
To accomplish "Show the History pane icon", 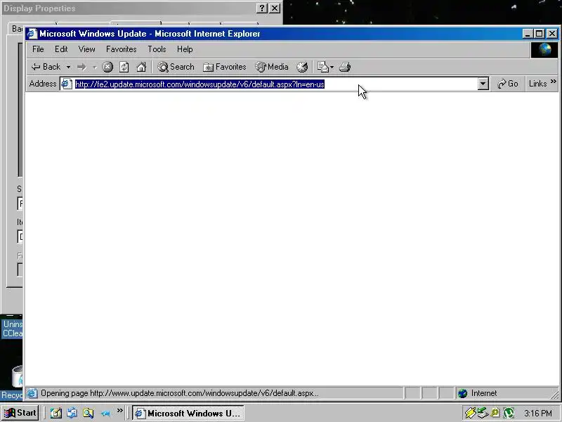I will 302,67.
